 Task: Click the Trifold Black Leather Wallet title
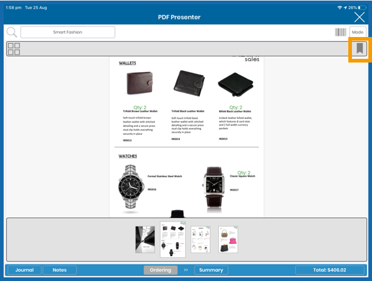(x=188, y=111)
